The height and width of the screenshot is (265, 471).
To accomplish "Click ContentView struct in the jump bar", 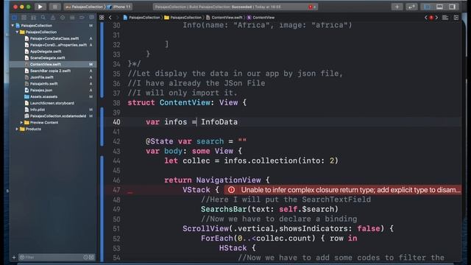I will tap(261, 18).
